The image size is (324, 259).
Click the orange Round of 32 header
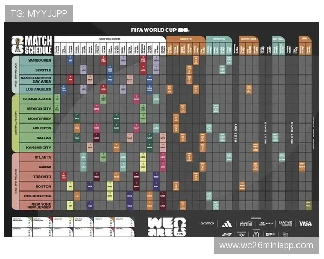point(186,39)
